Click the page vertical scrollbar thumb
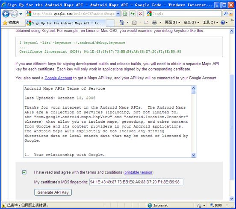 pos(232,128)
